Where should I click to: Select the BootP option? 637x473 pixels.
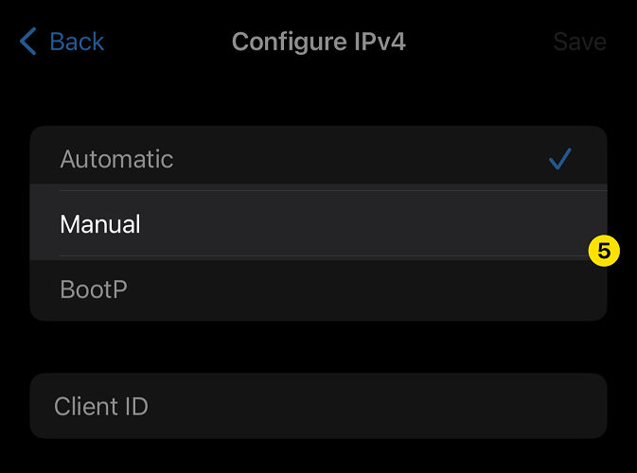(x=284, y=289)
